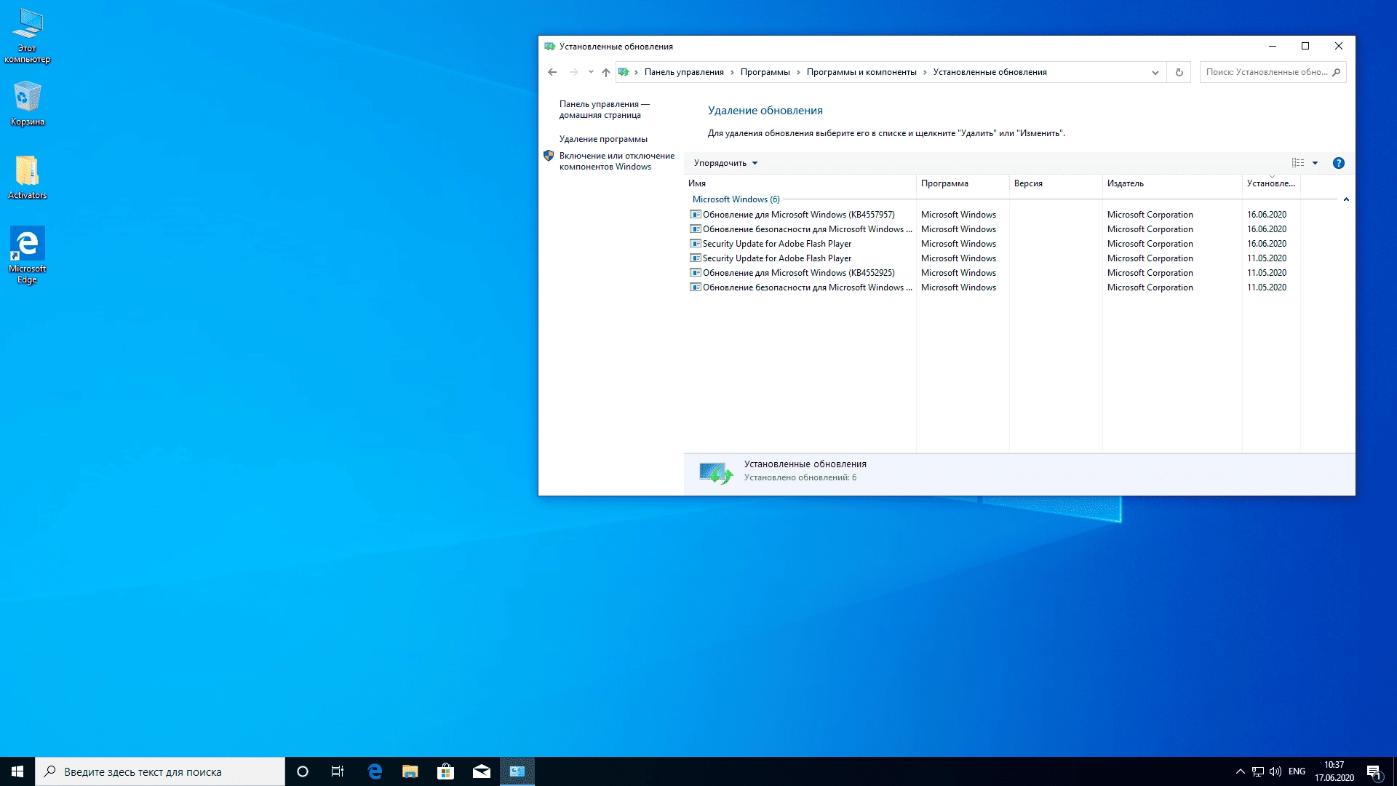Click the window title bar icon

pos(549,47)
